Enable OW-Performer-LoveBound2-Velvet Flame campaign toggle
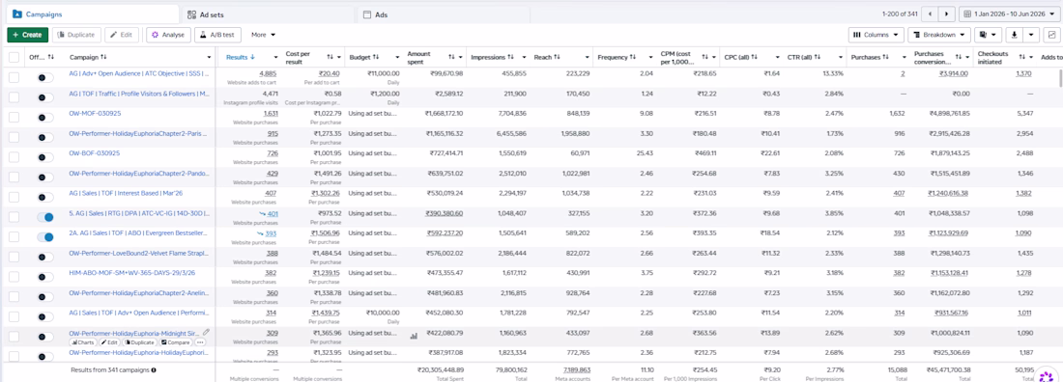 [x=45, y=257]
